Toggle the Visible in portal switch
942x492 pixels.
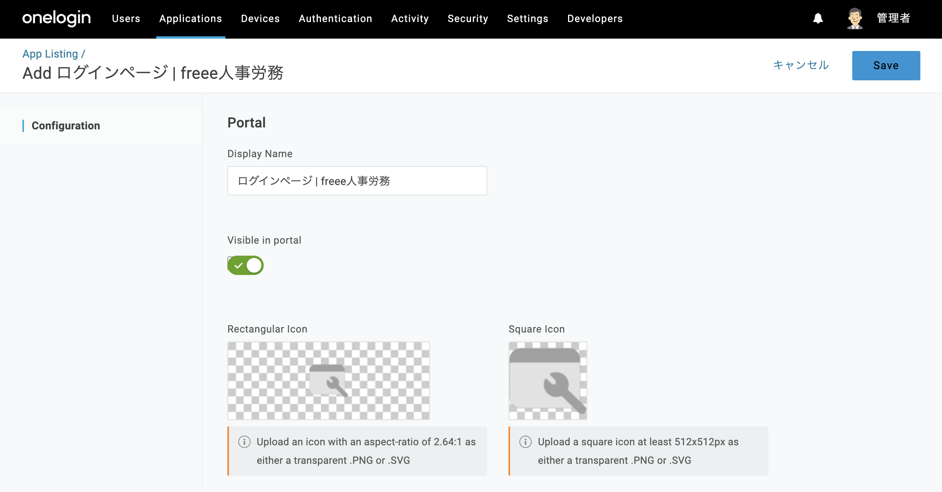246,265
